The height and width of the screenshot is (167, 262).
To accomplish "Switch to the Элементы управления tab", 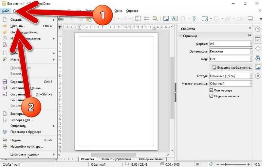I will coord(116,159).
